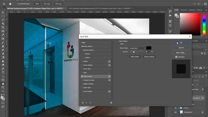This screenshot has height=117, width=208.
Task: Select the Brush tool
Action: (x=3, y=43)
